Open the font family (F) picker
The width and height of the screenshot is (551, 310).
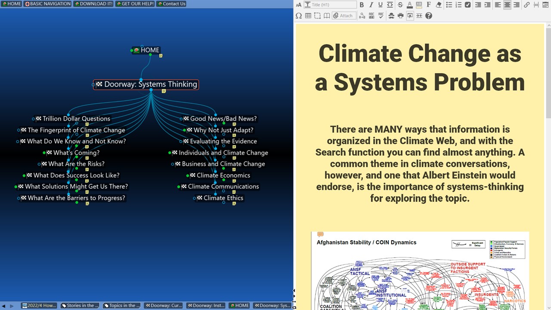tap(429, 5)
